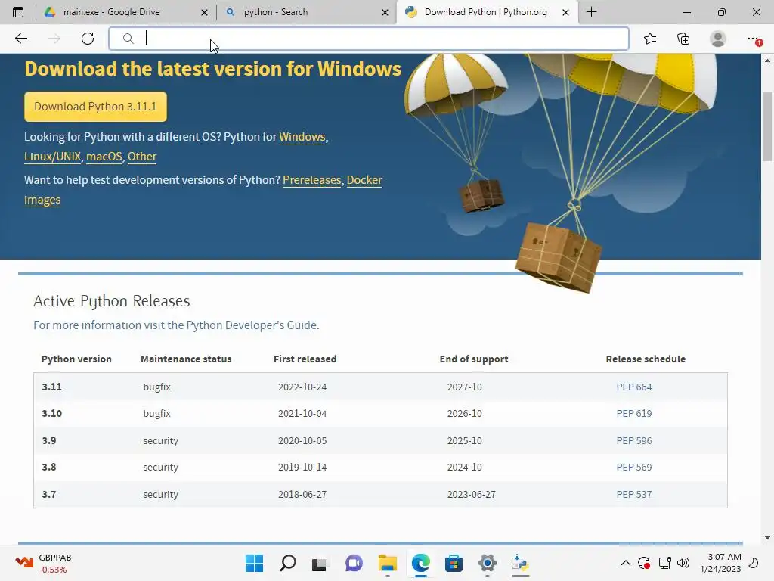Close the main.exe - Google Drive tab

click(204, 12)
